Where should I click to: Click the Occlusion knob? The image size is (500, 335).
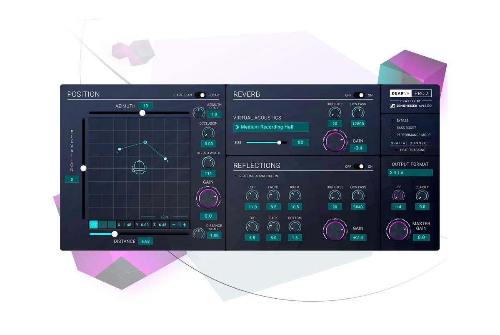pos(208,133)
